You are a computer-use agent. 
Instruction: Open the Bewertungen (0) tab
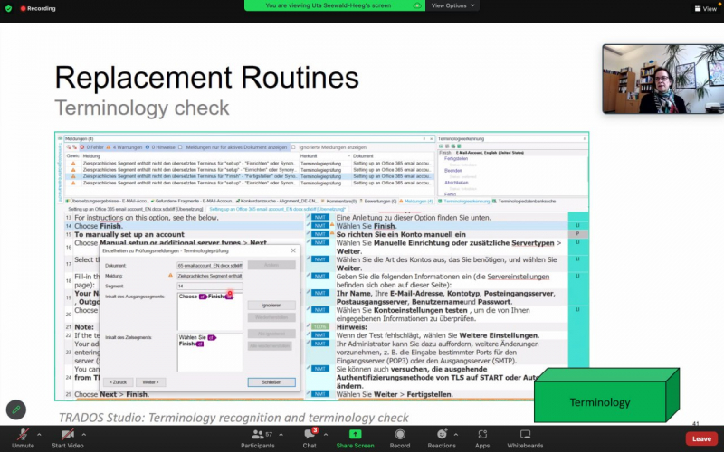point(378,201)
